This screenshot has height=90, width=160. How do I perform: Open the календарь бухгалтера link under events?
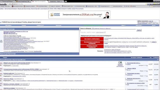(17, 51)
